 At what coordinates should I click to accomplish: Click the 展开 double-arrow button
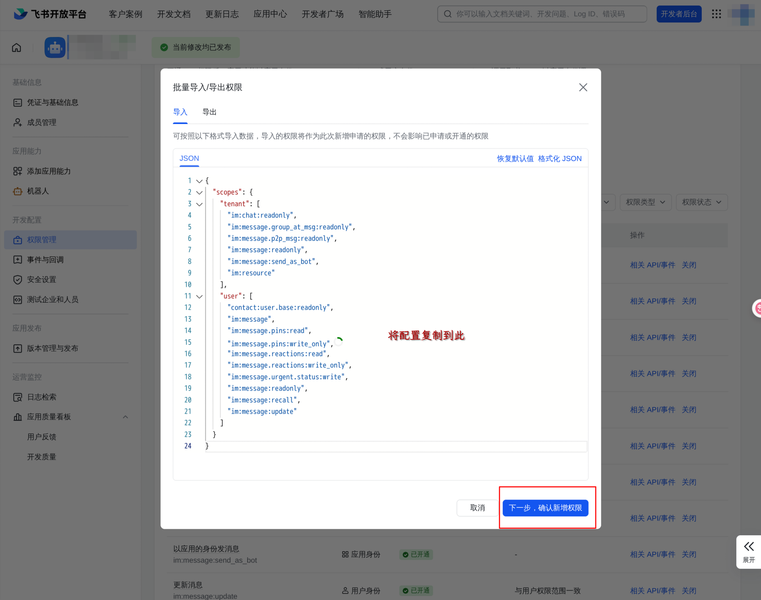[x=749, y=552]
